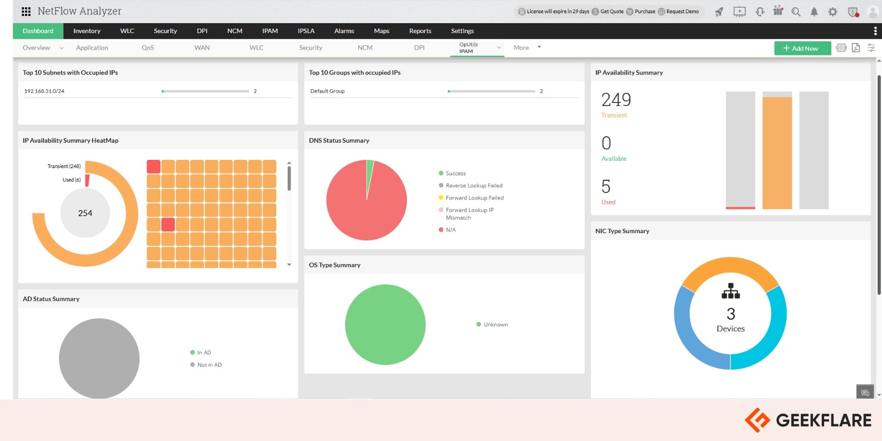The width and height of the screenshot is (882, 441).
Task: Open the Maps menu
Action: coord(381,31)
